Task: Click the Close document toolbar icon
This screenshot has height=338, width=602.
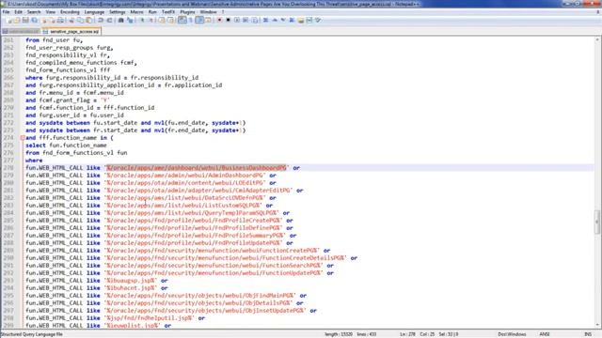Action: [43, 20]
